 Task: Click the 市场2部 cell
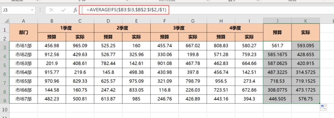pos(24,54)
